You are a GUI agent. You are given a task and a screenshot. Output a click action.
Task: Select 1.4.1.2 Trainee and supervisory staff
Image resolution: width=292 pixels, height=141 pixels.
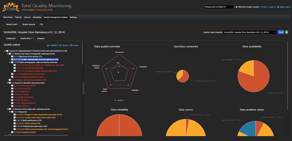(x=36, y=118)
